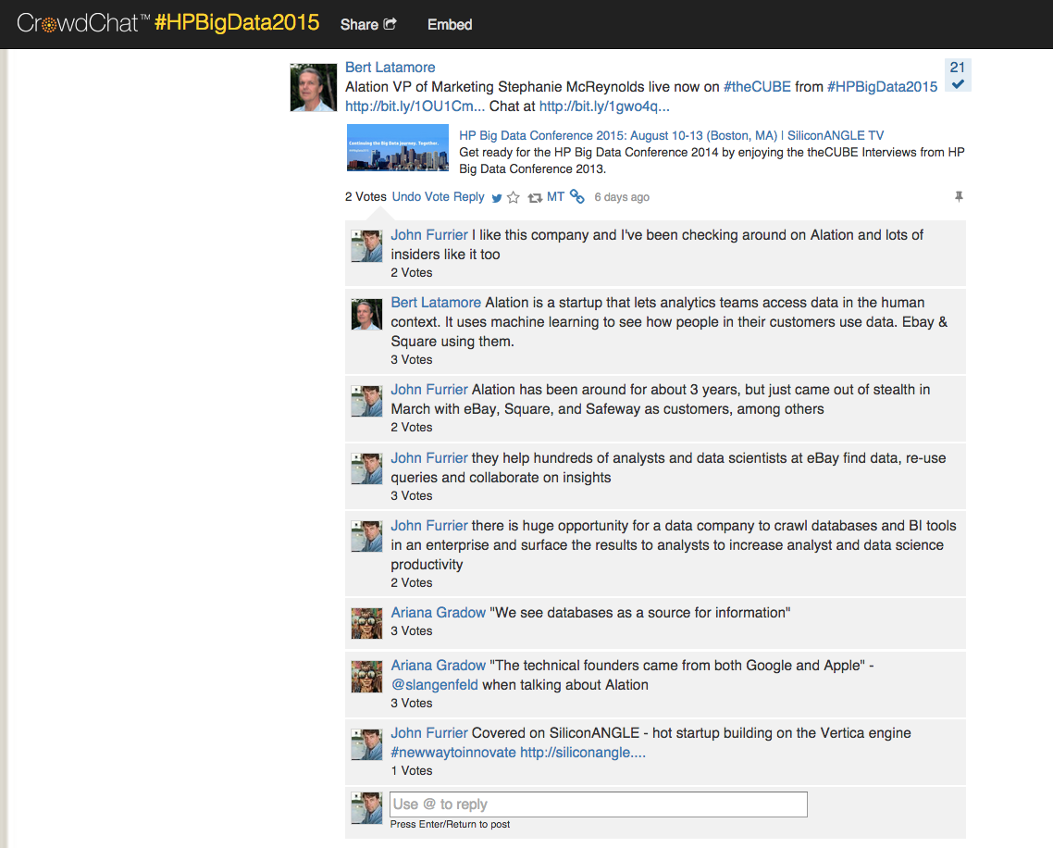
Task: Click Bert Latamore avatar on 'Alation is a startup' reply
Action: (x=366, y=315)
